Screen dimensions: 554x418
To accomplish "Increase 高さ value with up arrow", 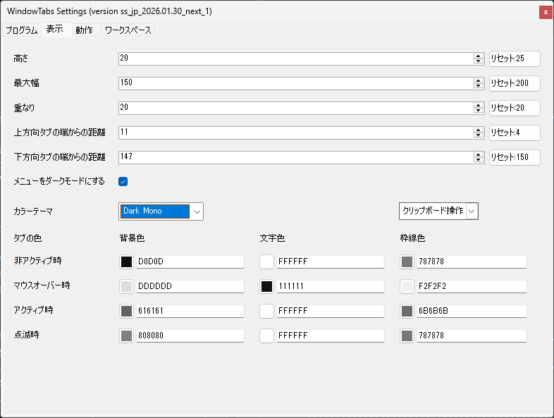I will (x=479, y=56).
